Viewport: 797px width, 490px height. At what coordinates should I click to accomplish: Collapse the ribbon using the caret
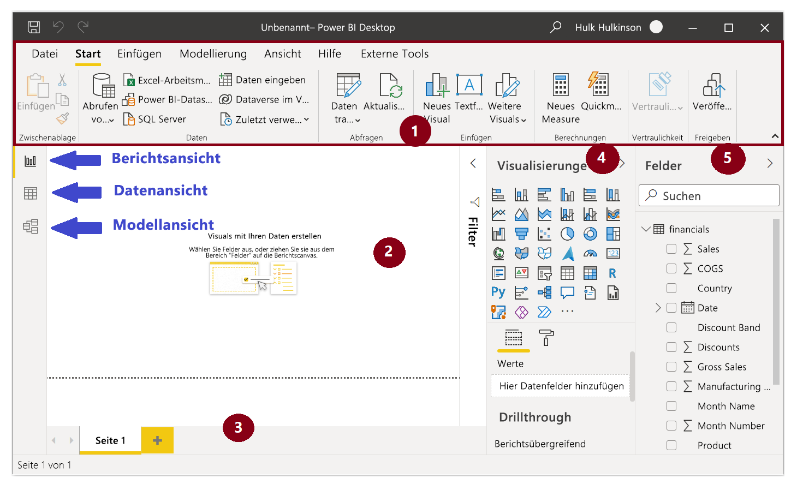(775, 136)
